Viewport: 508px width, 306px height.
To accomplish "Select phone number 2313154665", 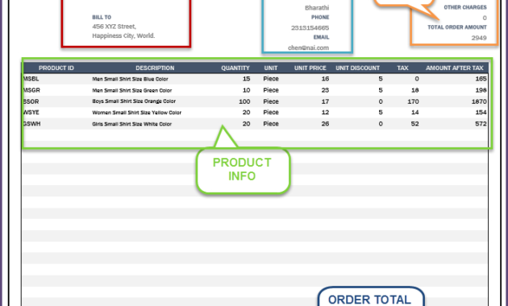I will [x=310, y=28].
